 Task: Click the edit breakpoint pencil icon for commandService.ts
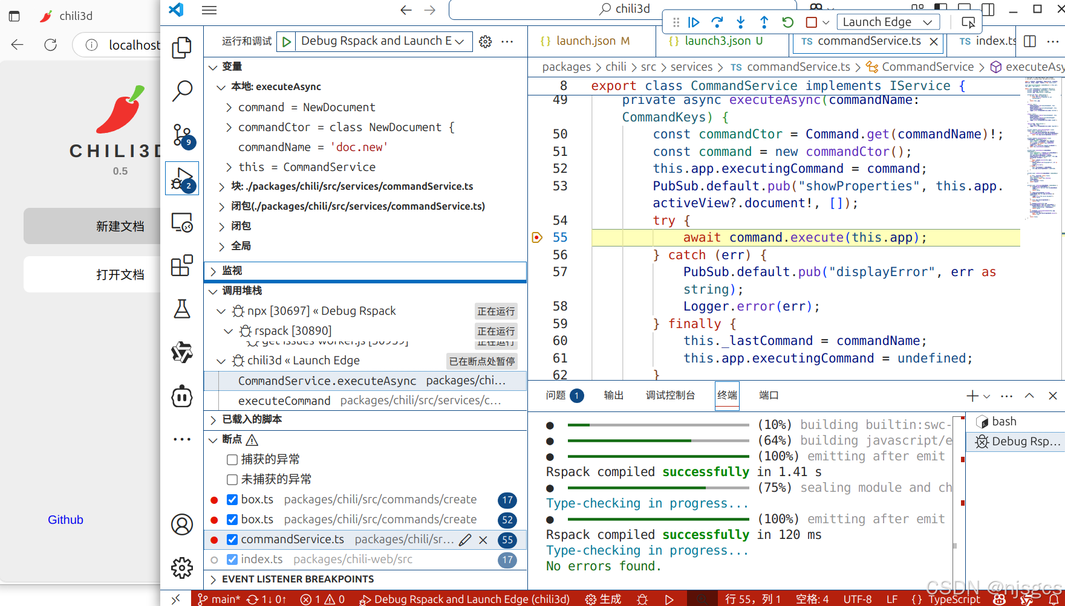[x=464, y=540]
